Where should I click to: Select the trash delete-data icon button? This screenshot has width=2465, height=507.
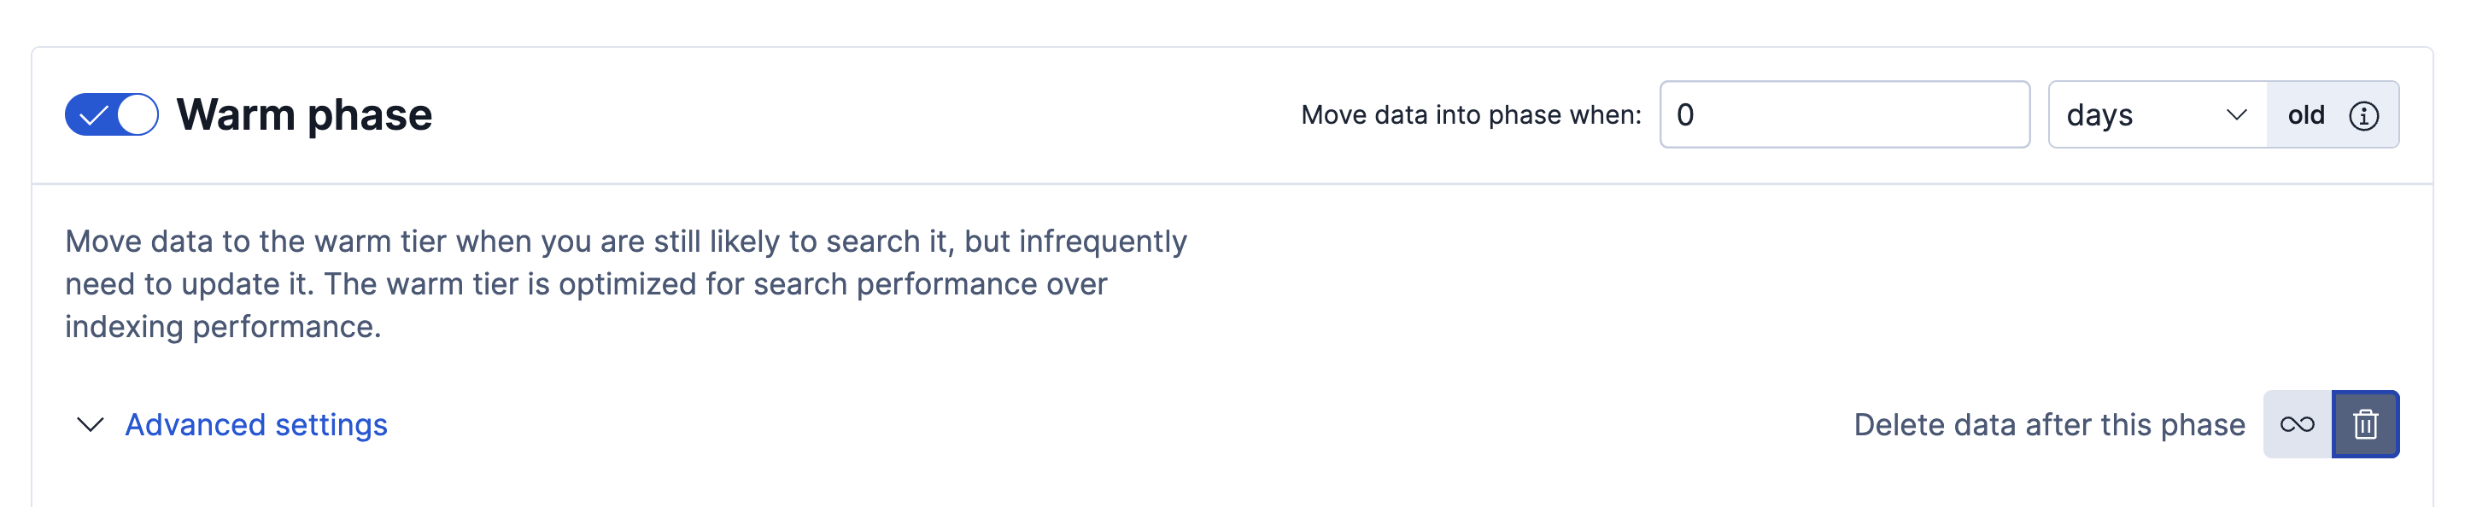[x=2364, y=425]
